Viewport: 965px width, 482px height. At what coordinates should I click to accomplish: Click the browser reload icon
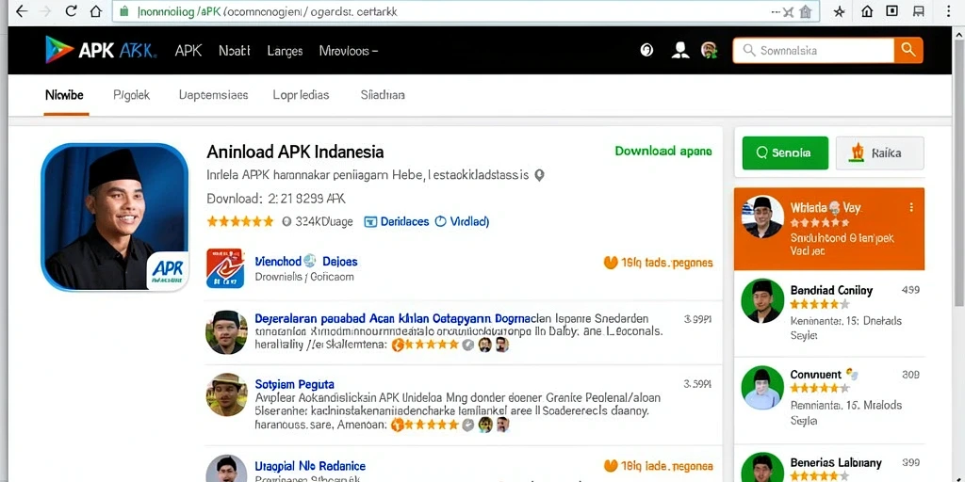pos(72,10)
